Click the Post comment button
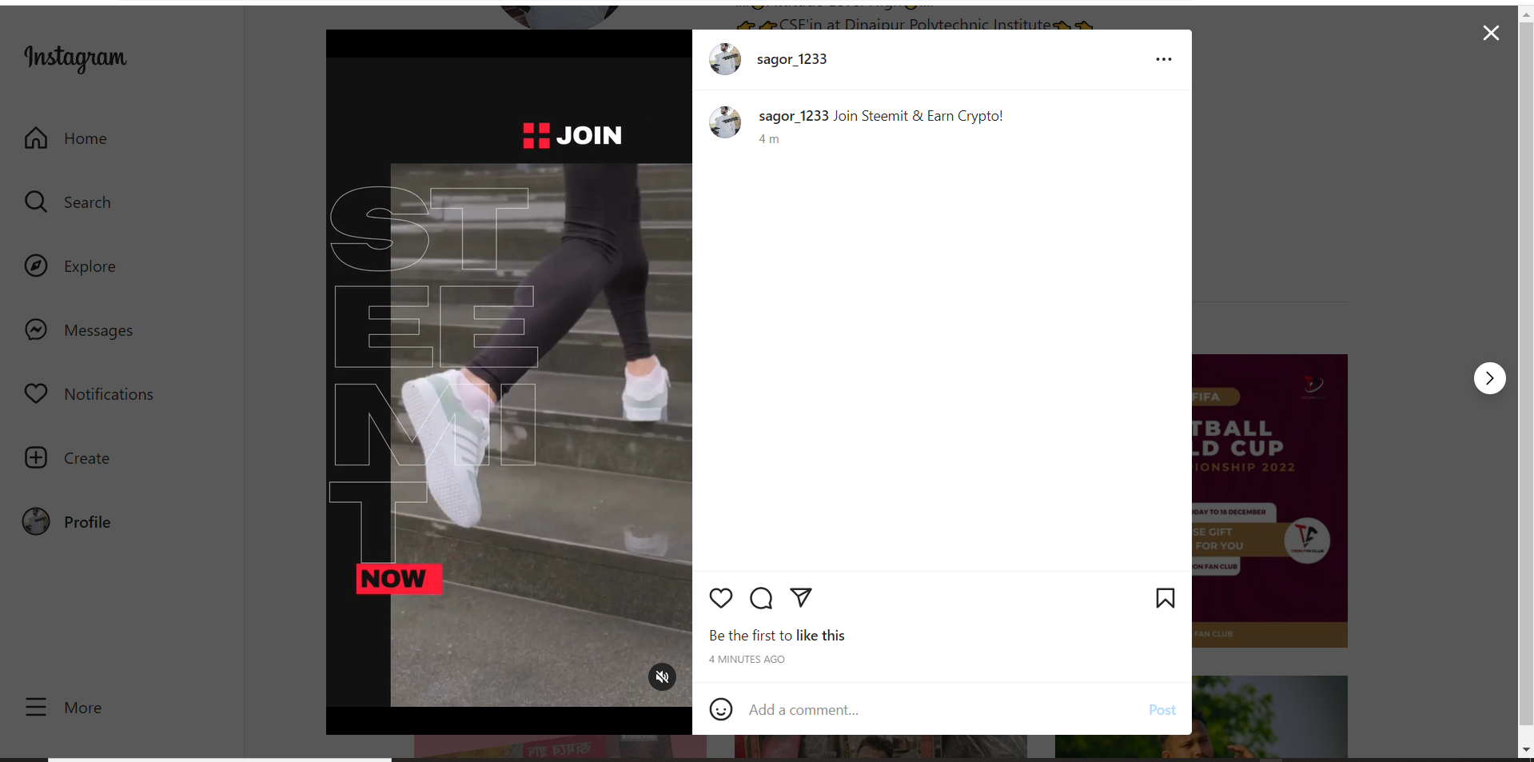The width and height of the screenshot is (1534, 762). 1162,710
